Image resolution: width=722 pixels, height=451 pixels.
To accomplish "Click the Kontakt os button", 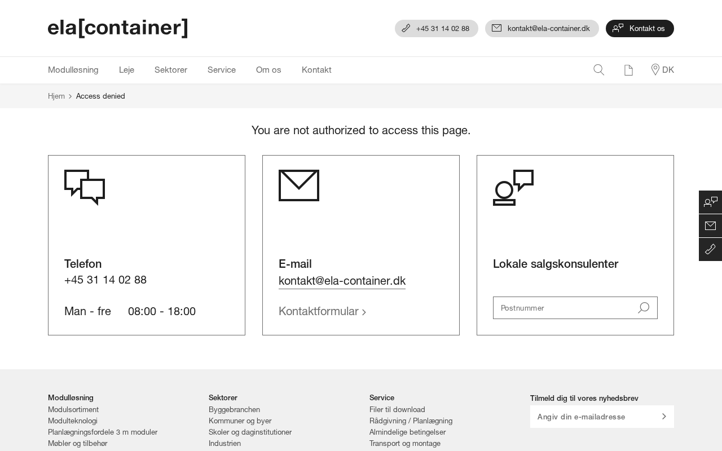I will click(640, 28).
